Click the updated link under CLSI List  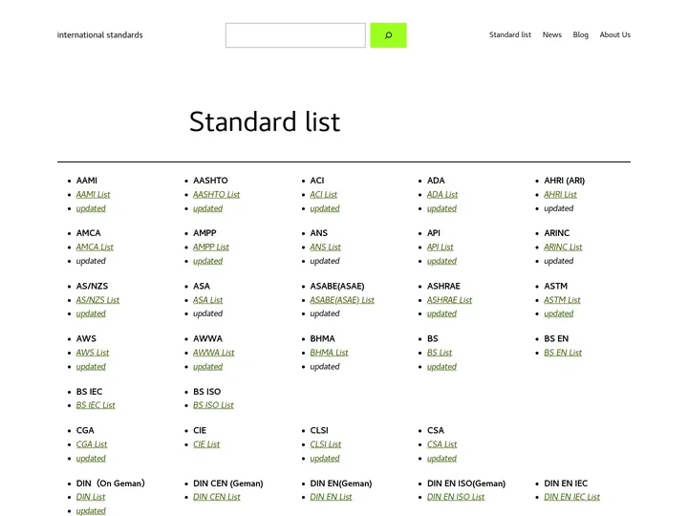[325, 459]
